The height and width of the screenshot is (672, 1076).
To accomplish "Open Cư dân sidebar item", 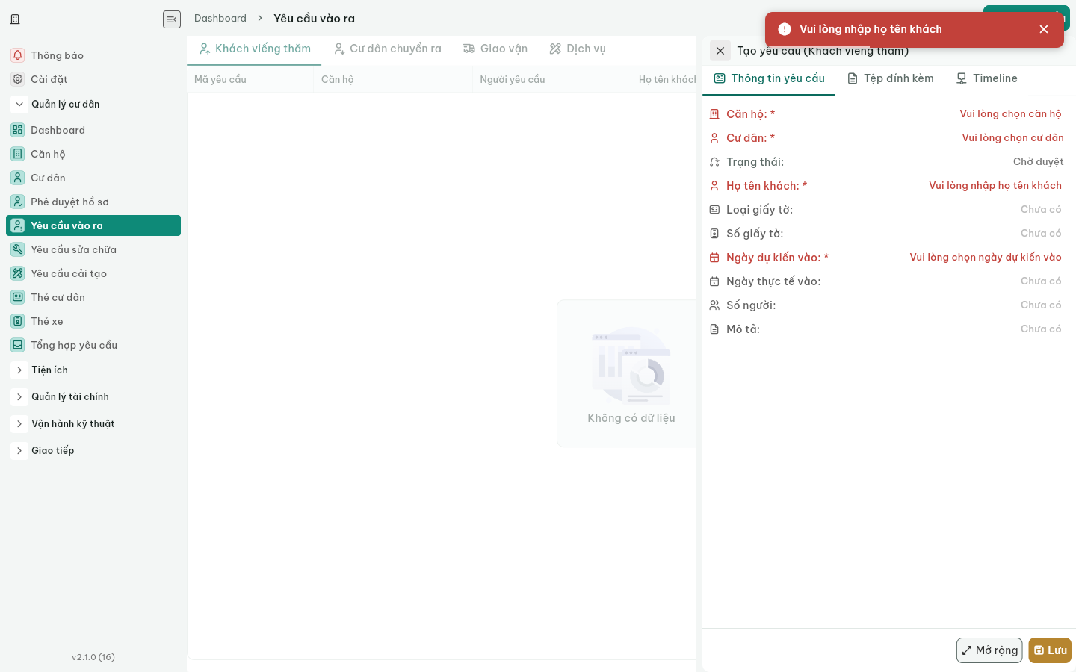I will pos(93,178).
